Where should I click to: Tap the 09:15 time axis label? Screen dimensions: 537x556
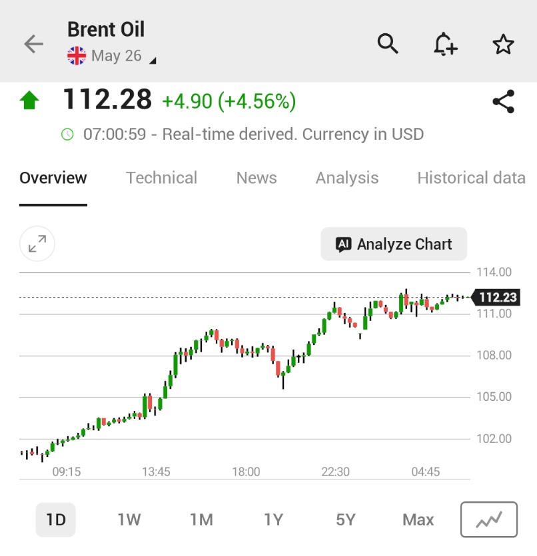67,472
